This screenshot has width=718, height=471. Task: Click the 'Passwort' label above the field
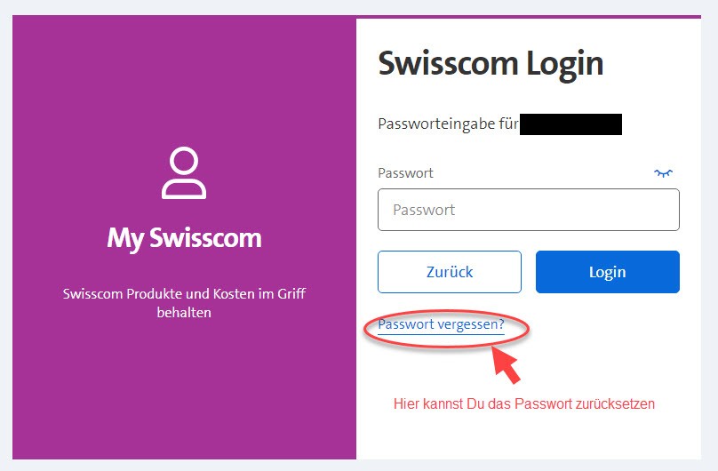coord(405,173)
